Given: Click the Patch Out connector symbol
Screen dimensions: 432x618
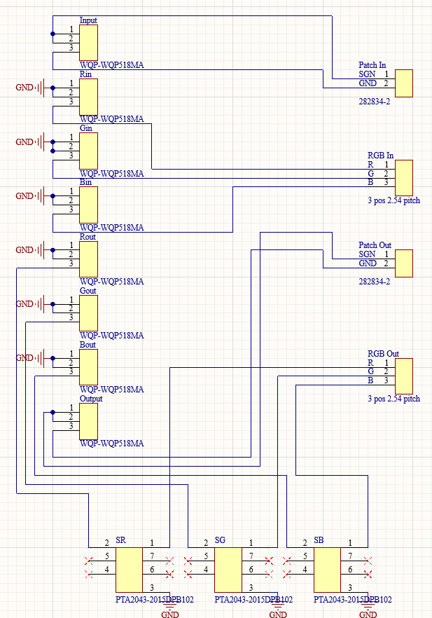Looking at the screenshot, I should click(404, 263).
